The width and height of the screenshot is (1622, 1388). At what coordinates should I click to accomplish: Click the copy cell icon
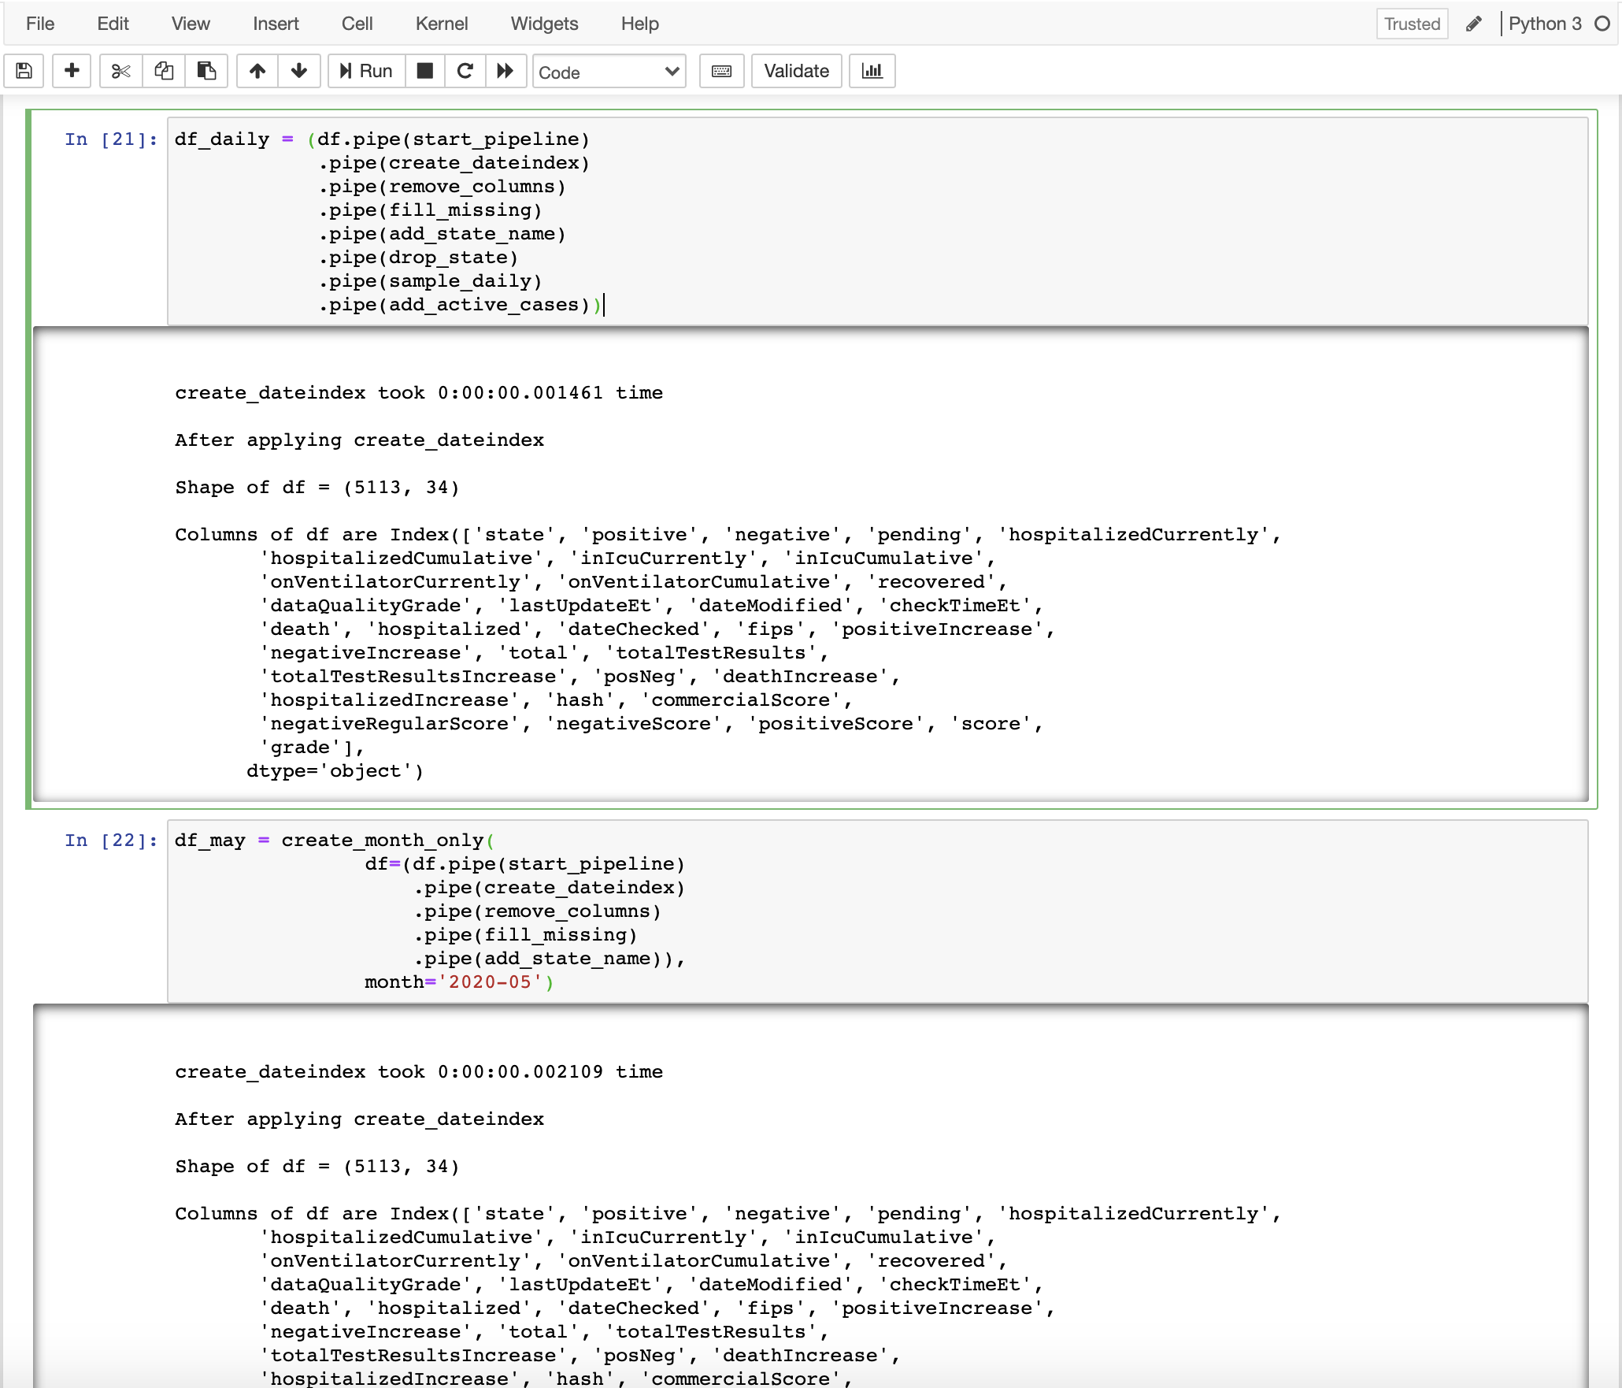161,70
